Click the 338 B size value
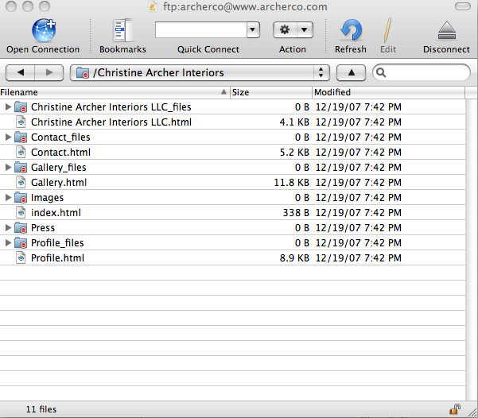Image resolution: width=478 pixels, height=418 pixels. click(296, 213)
